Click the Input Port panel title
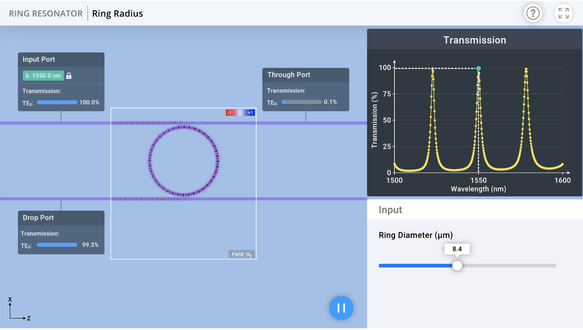Viewport: 583px width, 330px height. [38, 59]
